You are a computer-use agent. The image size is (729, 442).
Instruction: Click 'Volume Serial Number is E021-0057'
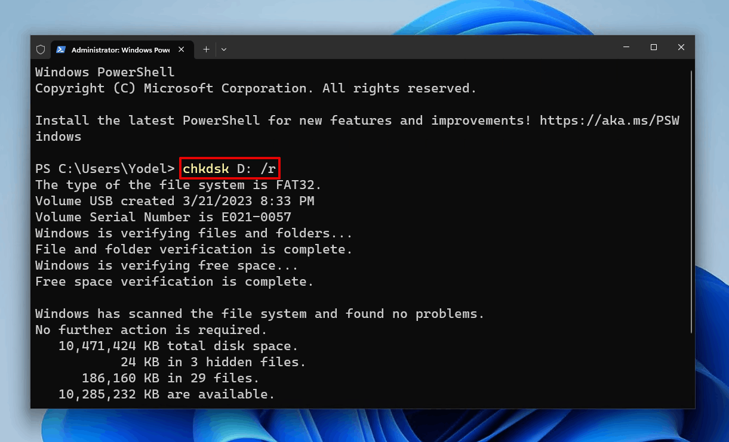(x=163, y=217)
